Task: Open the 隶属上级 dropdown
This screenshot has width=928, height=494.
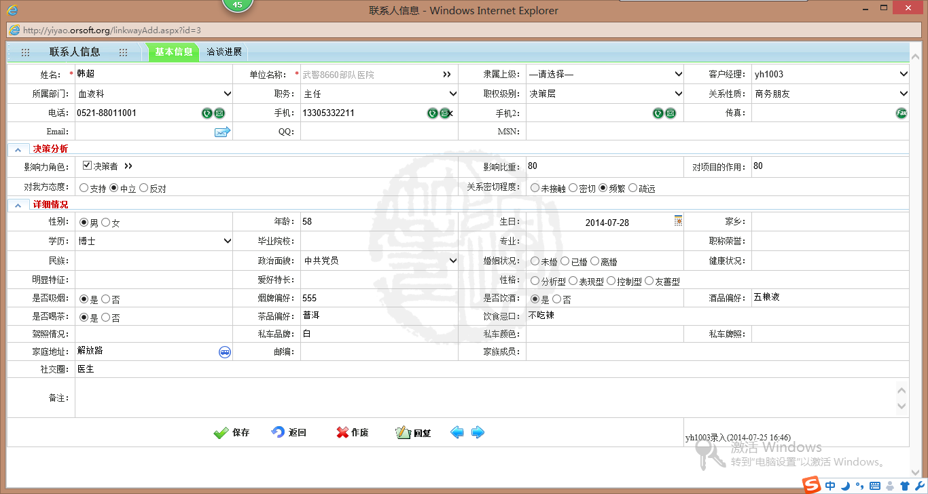Action: pos(605,75)
